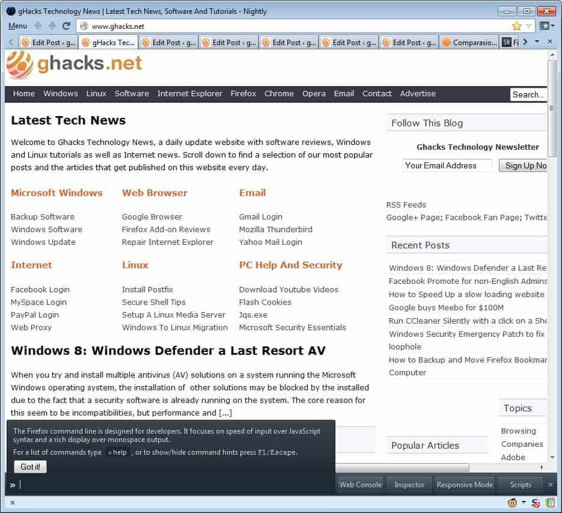Click the crossed-out S icon near the status bar
This screenshot has height=513, width=562.
click(x=533, y=502)
